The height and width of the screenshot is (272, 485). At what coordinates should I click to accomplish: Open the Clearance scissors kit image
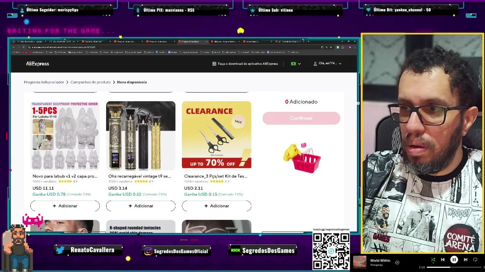216,134
